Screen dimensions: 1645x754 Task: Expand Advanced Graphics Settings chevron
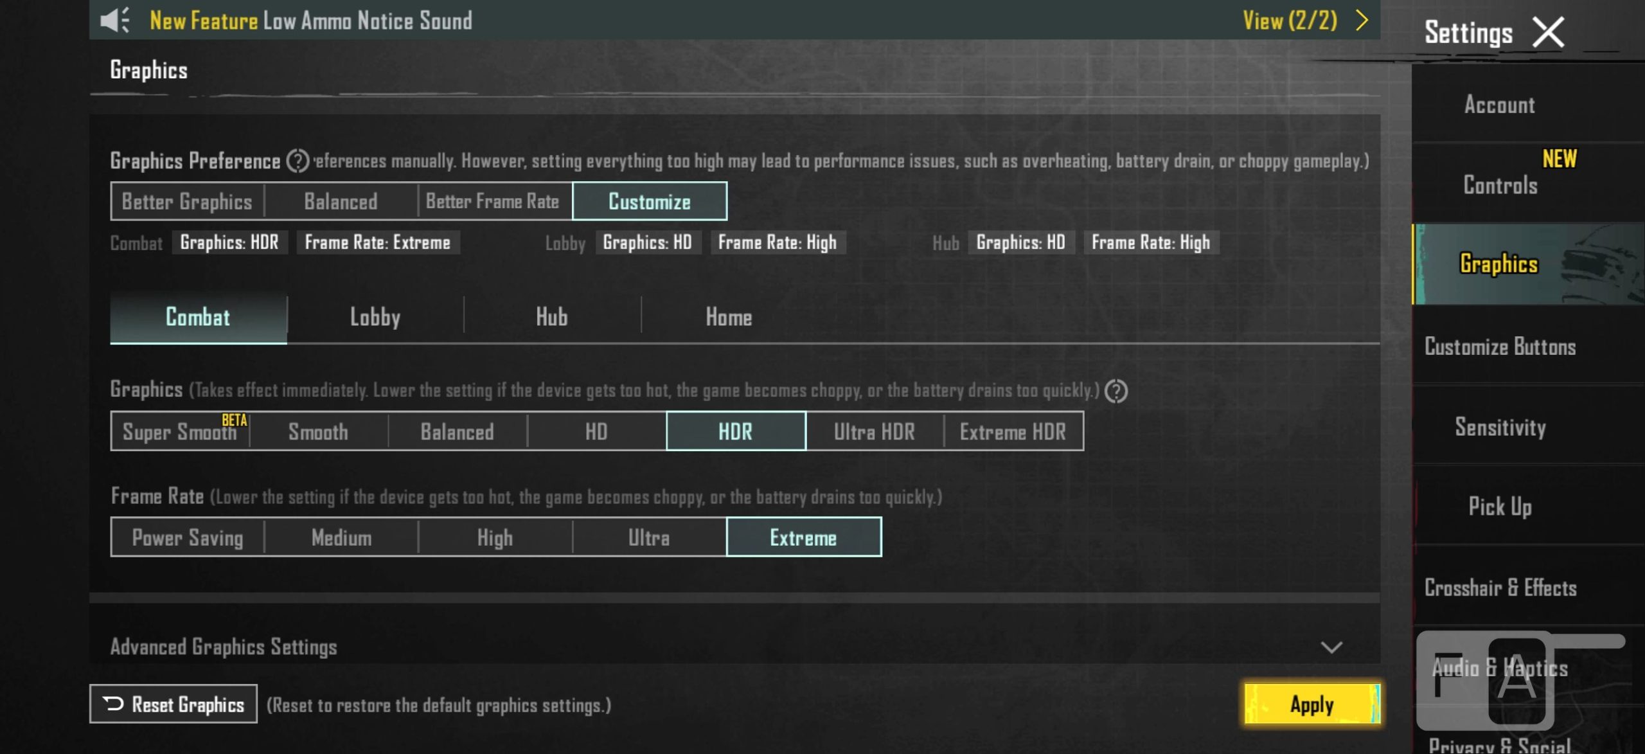1331,647
